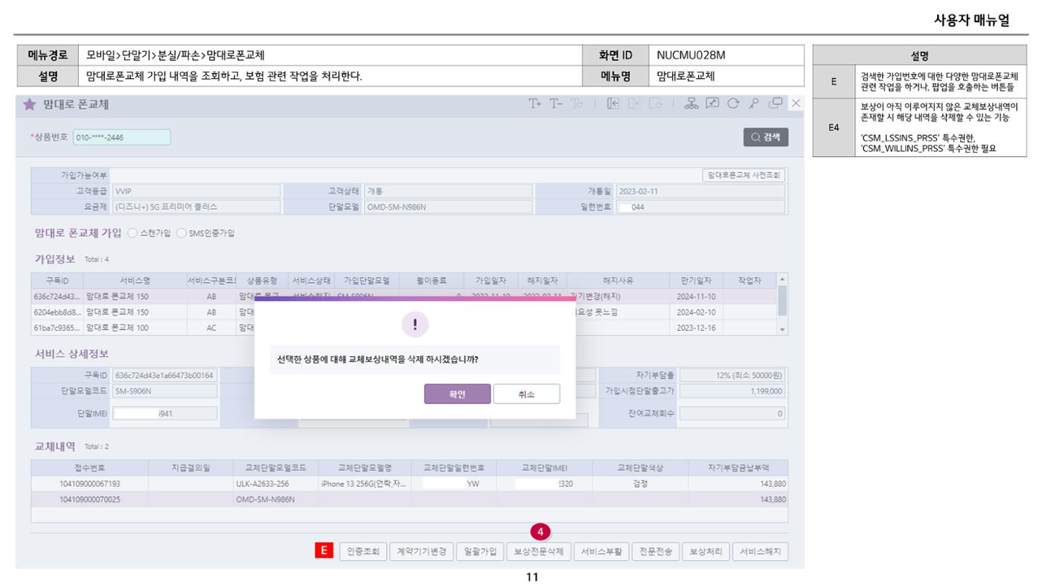1042x587 pixels.
Task: Click the export-arrow document icon in toolbar
Action: coord(633,104)
